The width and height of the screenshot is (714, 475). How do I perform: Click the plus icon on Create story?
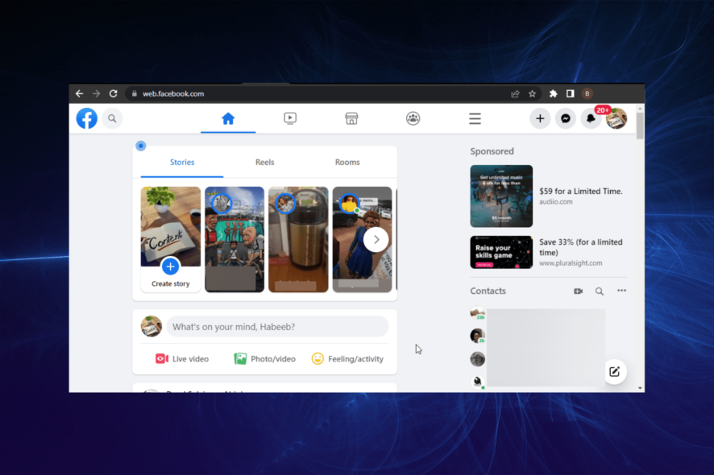[170, 266]
